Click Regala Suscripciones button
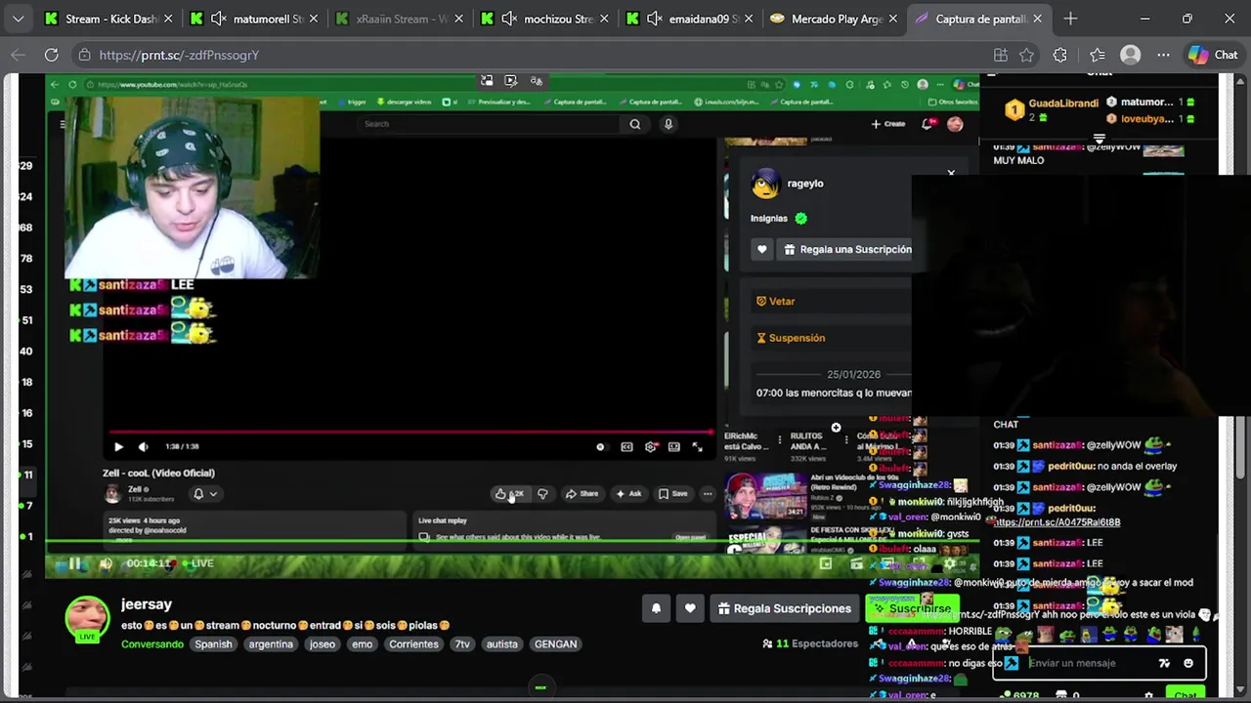This screenshot has height=703, width=1251. (x=785, y=608)
